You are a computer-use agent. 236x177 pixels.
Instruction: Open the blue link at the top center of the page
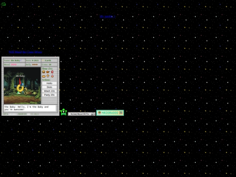pos(108,17)
